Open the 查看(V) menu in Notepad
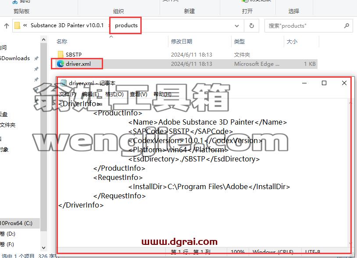 (139, 94)
